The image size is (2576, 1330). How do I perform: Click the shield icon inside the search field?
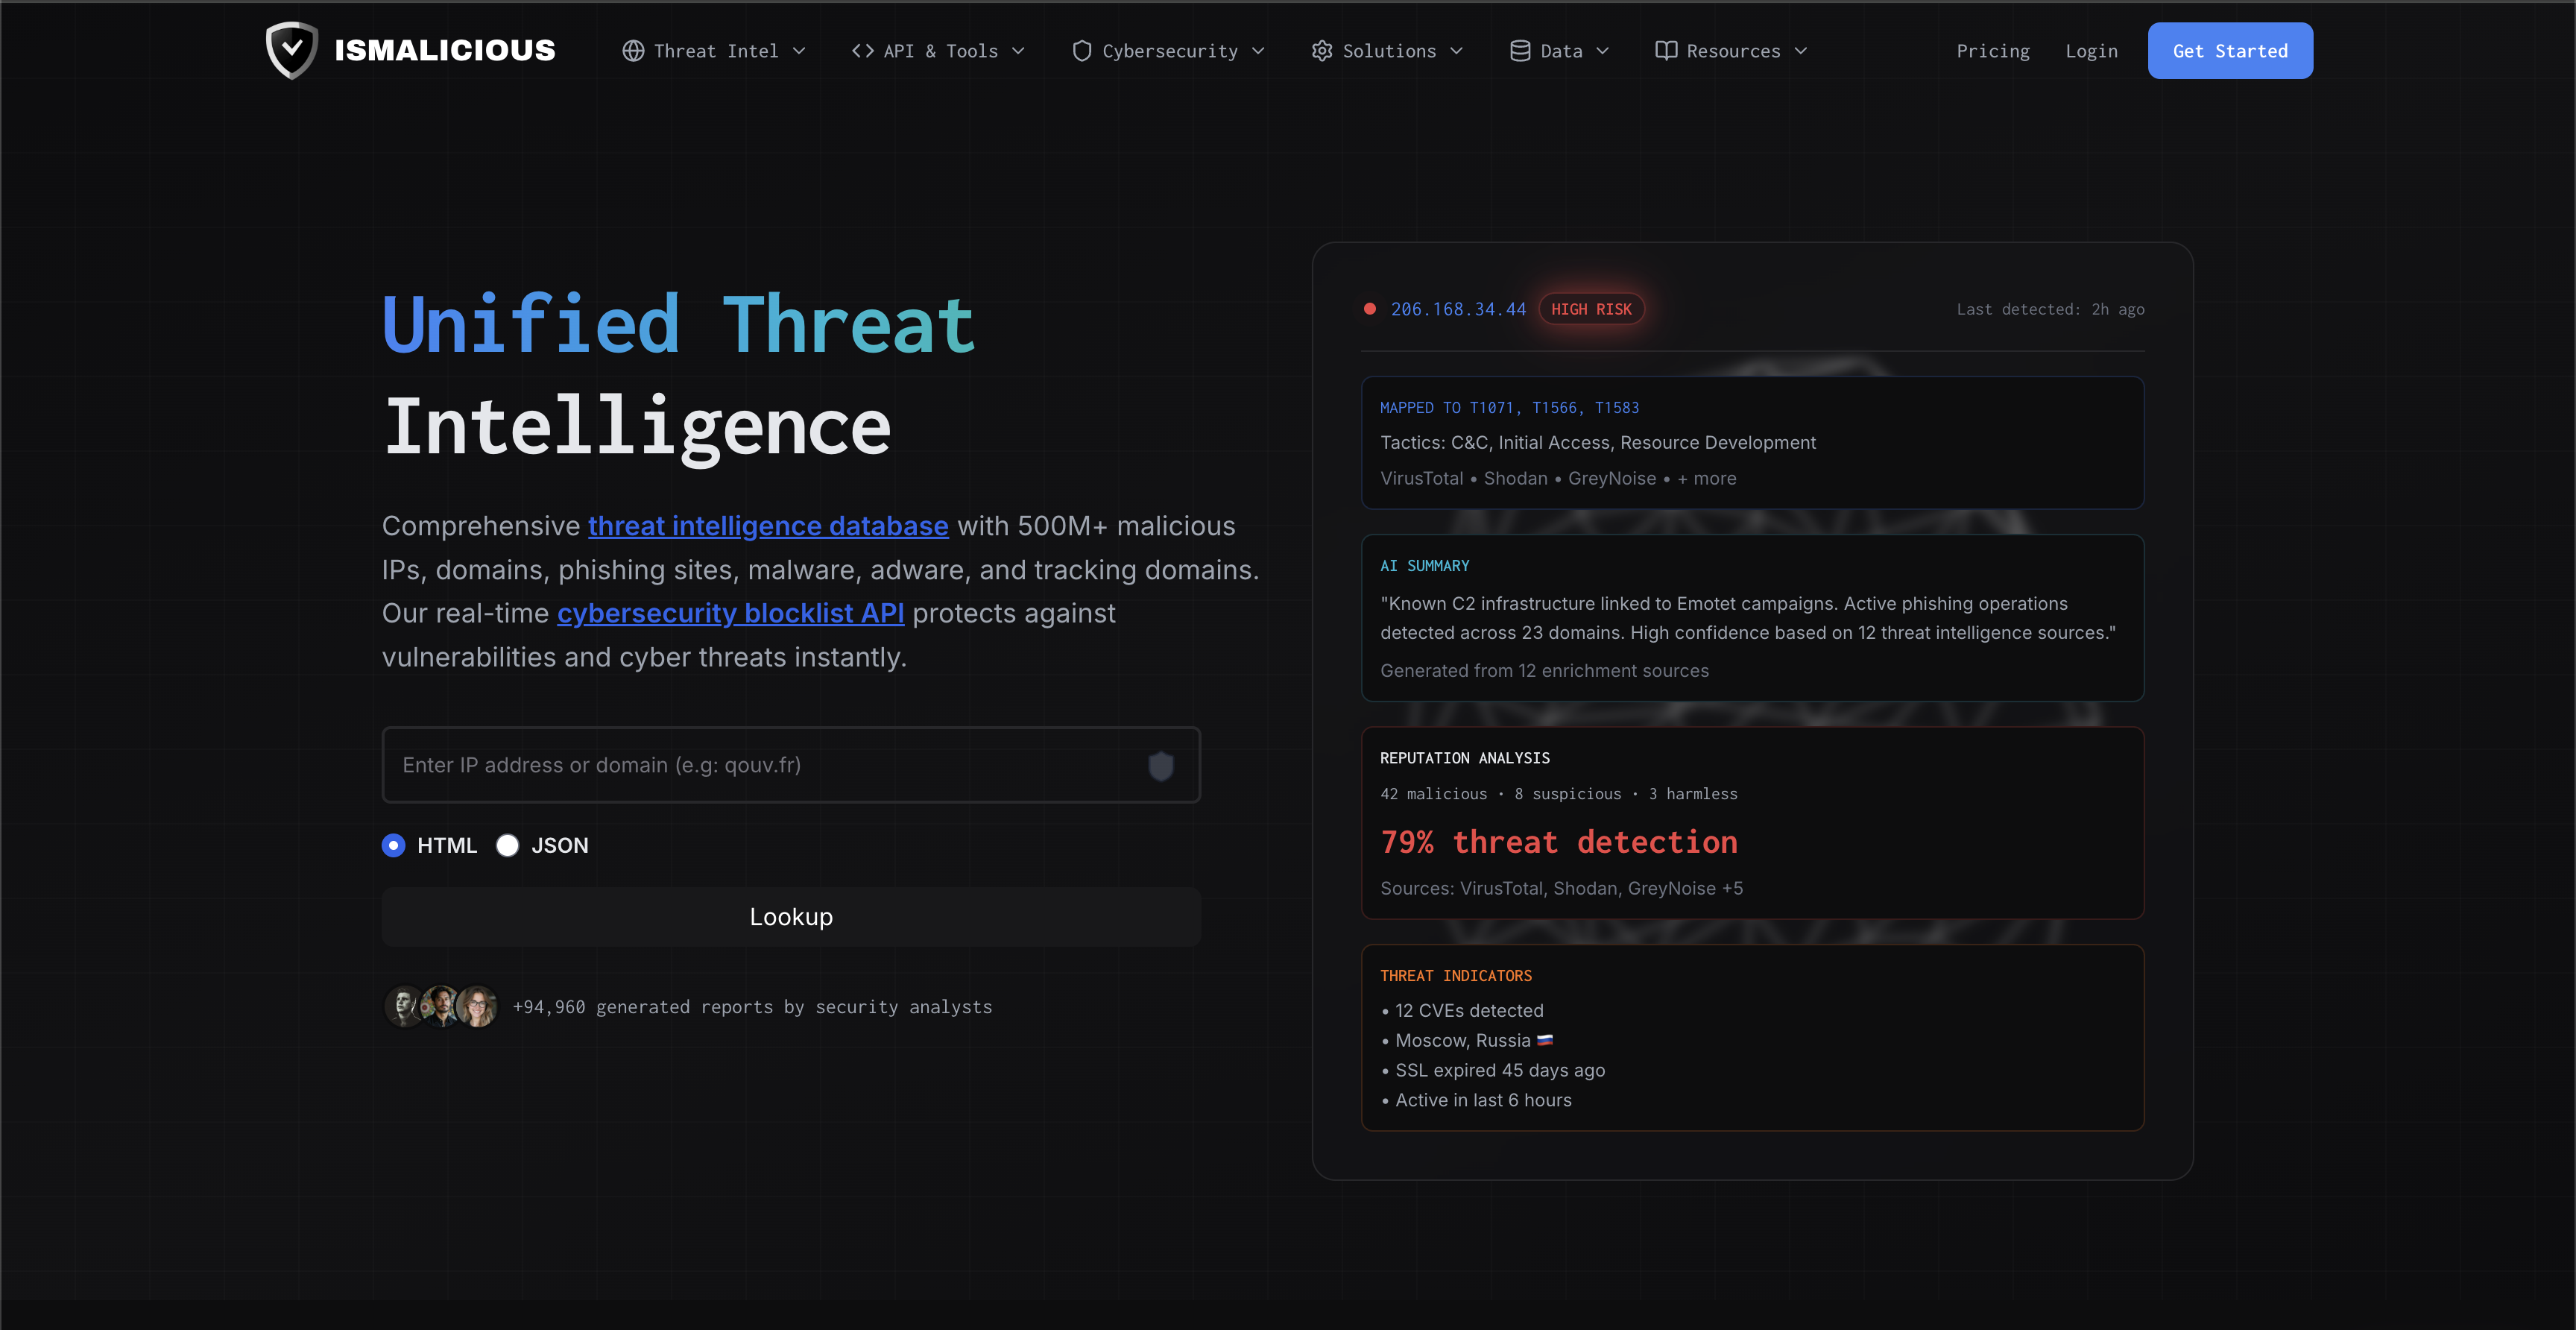[x=1160, y=766]
